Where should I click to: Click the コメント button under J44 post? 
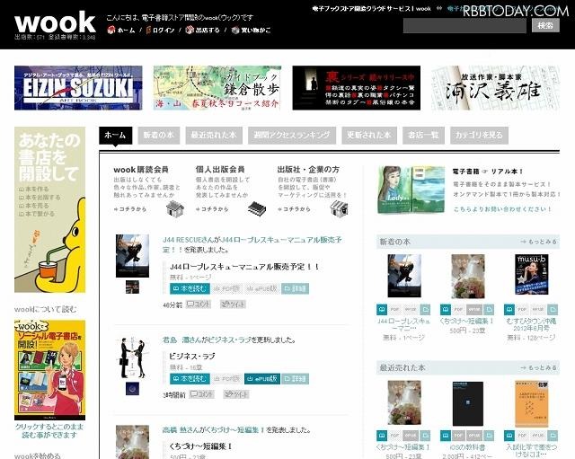[x=198, y=305]
